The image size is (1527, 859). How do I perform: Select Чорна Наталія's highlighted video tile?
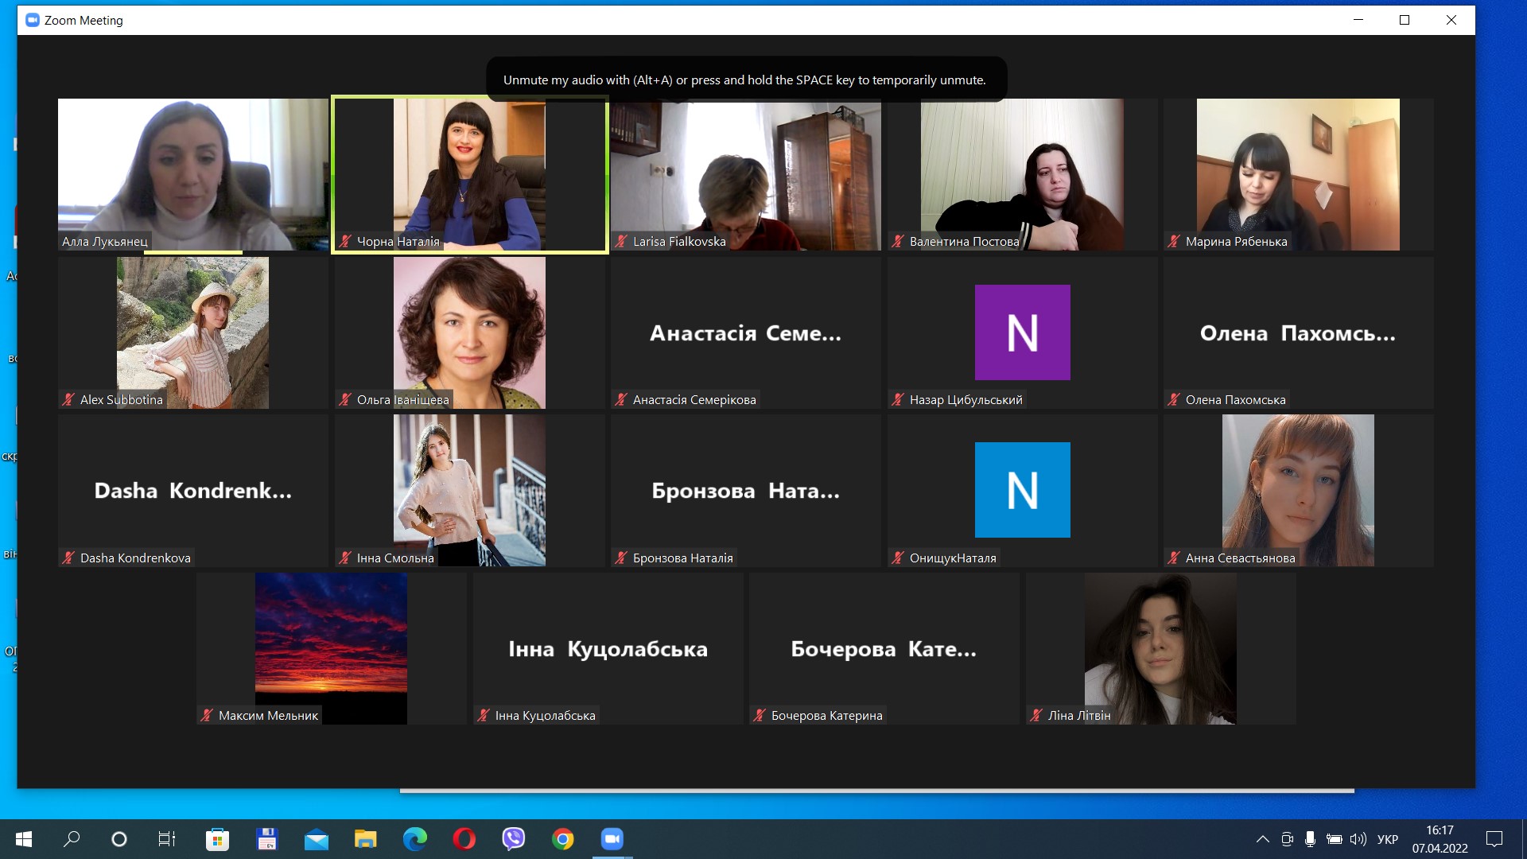(469, 174)
